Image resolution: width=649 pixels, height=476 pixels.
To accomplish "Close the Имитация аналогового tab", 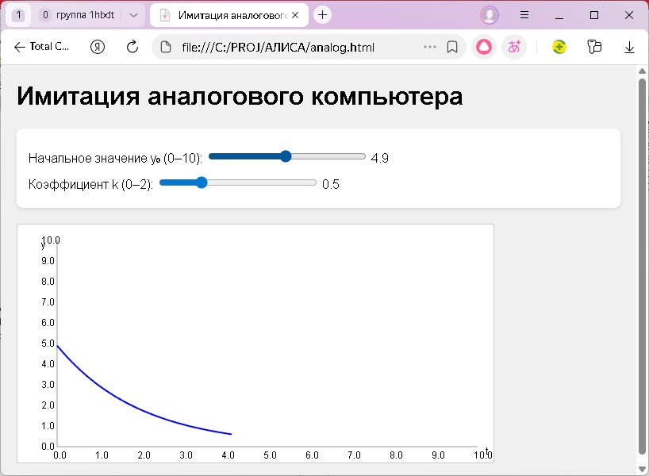I will click(295, 15).
